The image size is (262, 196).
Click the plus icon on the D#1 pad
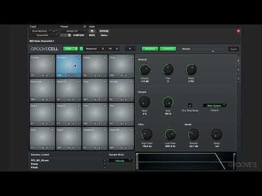pyautogui.click(x=131, y=130)
